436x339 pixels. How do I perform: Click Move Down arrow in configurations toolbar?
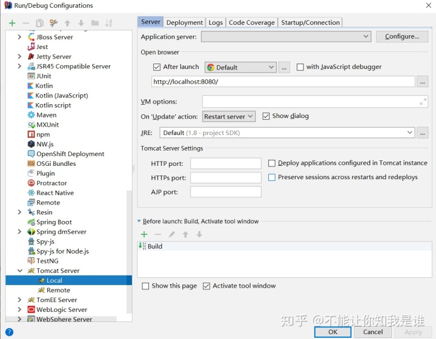[x=81, y=23]
